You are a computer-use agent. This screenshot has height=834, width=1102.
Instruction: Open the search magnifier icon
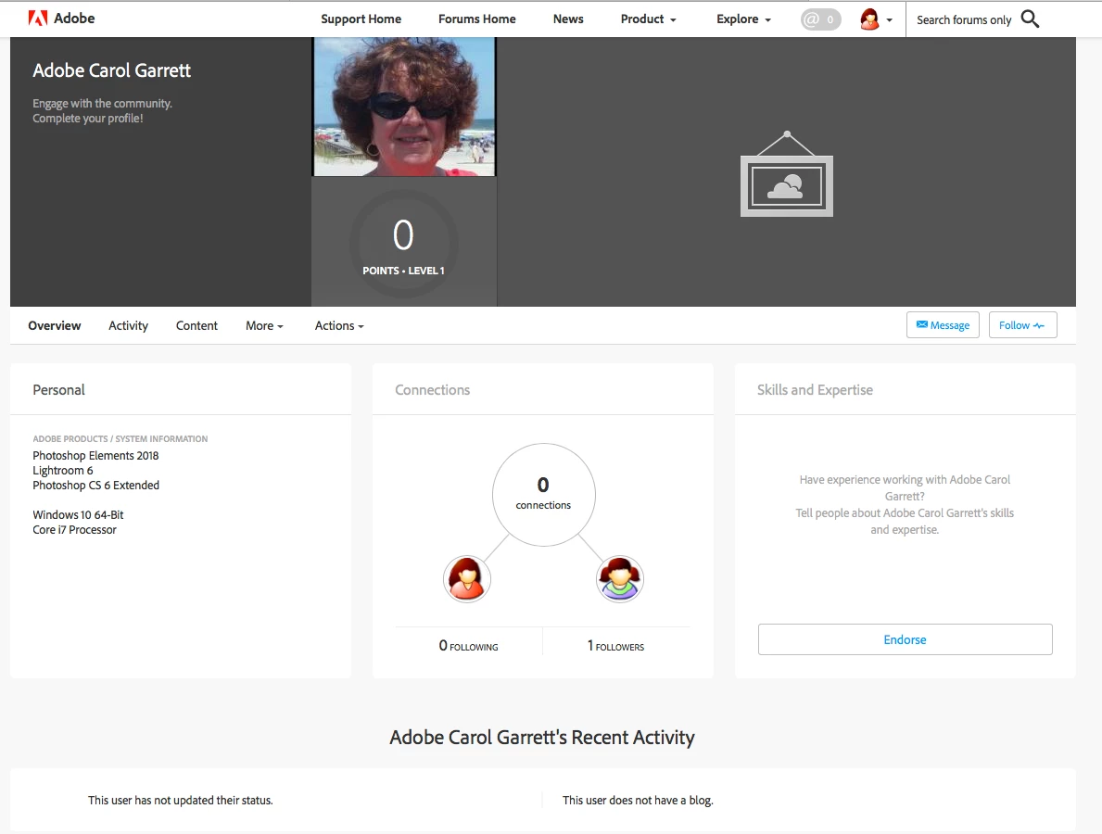[1030, 19]
